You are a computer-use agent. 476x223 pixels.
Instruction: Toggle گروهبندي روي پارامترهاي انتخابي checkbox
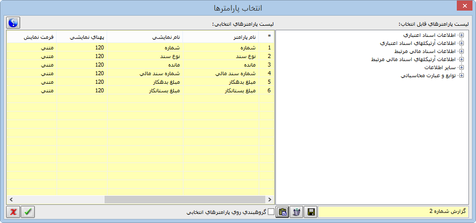pyautogui.click(x=271, y=211)
